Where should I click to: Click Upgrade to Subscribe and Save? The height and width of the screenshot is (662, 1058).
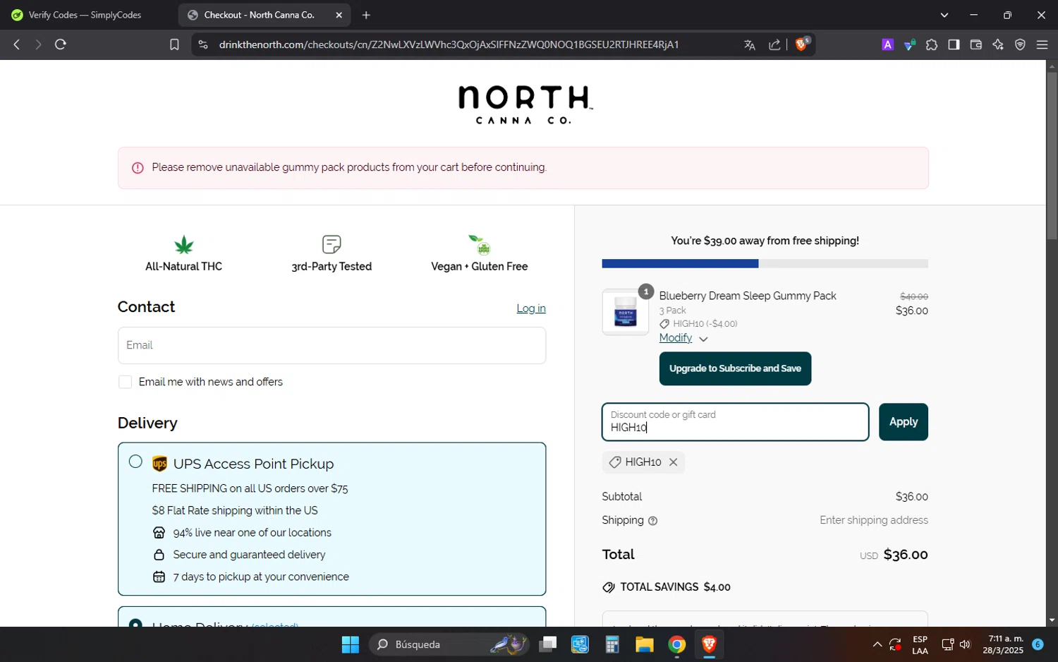[735, 368]
